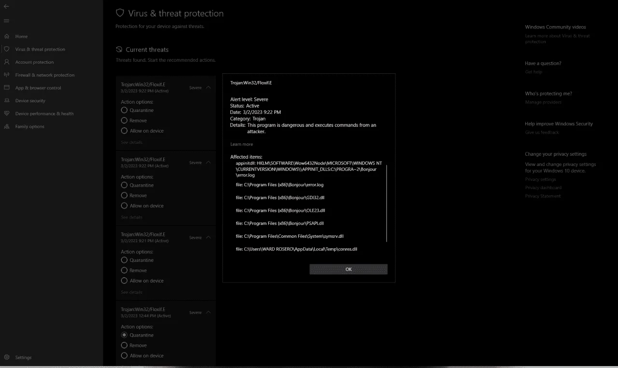Select Allow on device for 12:44 PM threat
Viewport: 618px width, 368px height.
pyautogui.click(x=124, y=355)
